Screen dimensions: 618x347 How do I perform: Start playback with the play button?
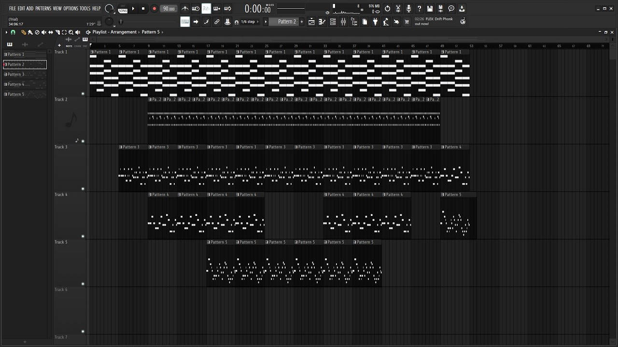pos(133,9)
